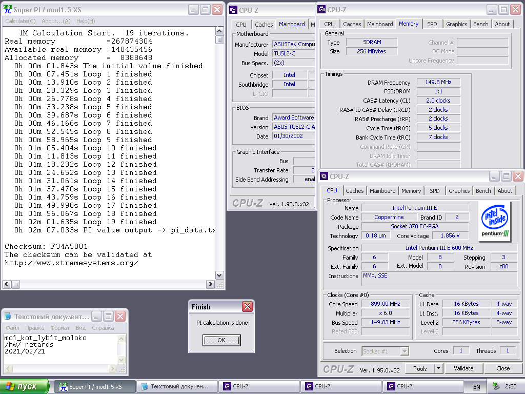Open Файл menu in Notepad

point(12,328)
